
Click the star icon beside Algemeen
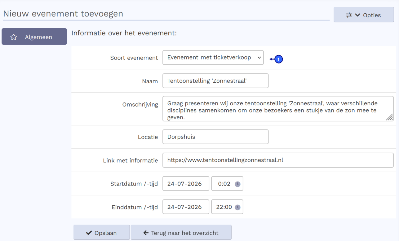14,37
